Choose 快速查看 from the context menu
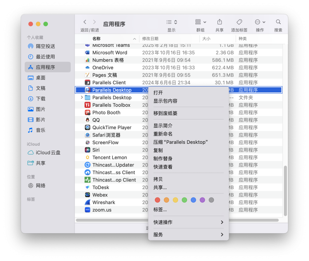This screenshot has width=309, height=261. (x=188, y=167)
